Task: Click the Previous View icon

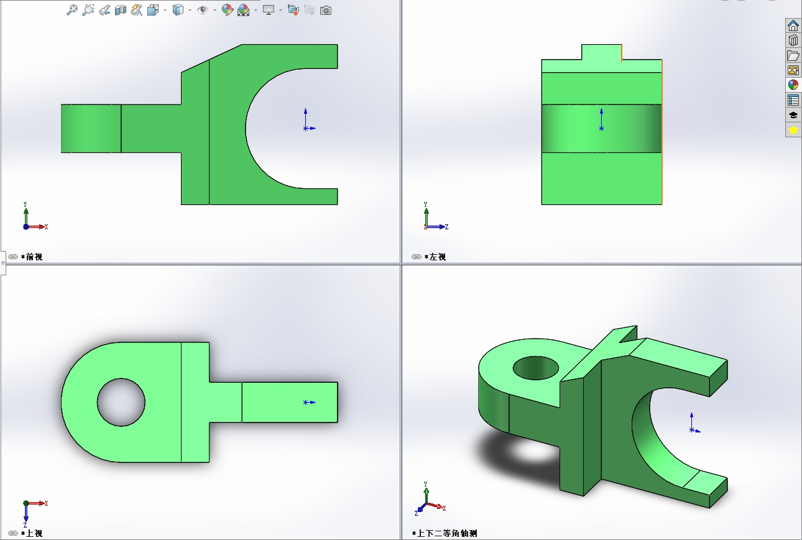Action: pos(104,10)
